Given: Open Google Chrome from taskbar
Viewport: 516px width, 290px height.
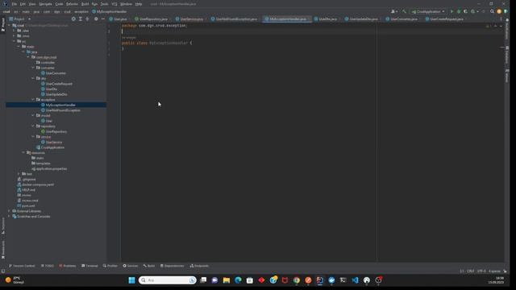Looking at the screenshot, I should coord(297,280).
